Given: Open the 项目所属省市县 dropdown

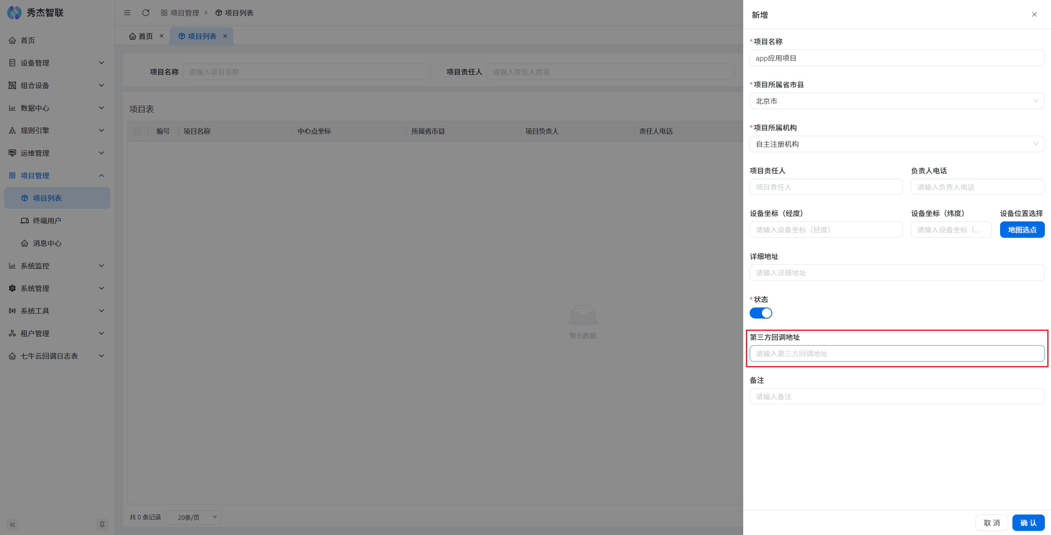Looking at the screenshot, I should coord(897,101).
